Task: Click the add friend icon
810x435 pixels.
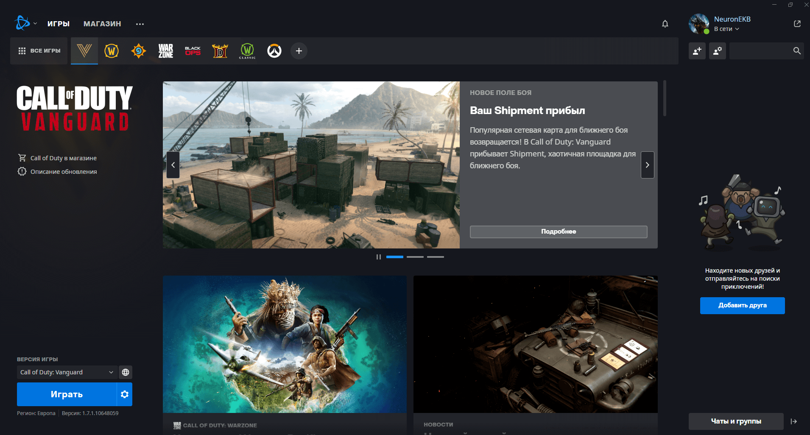Action: [697, 51]
